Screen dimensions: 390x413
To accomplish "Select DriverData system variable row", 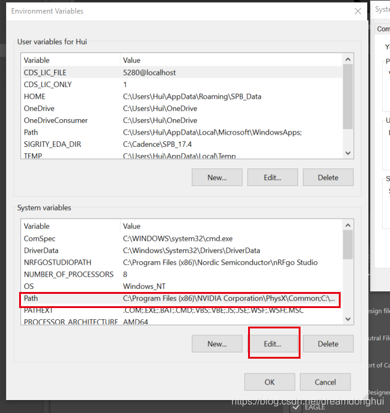I will pyautogui.click(x=182, y=251).
